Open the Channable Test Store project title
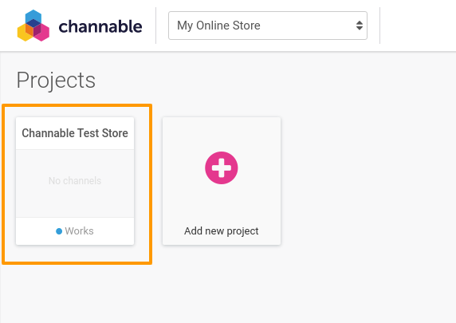The width and height of the screenshot is (456, 323). pyautogui.click(x=75, y=133)
